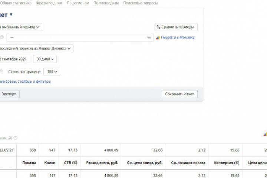Select the По площадкам tab
267x178 pixels.
pyautogui.click(x=106, y=3)
